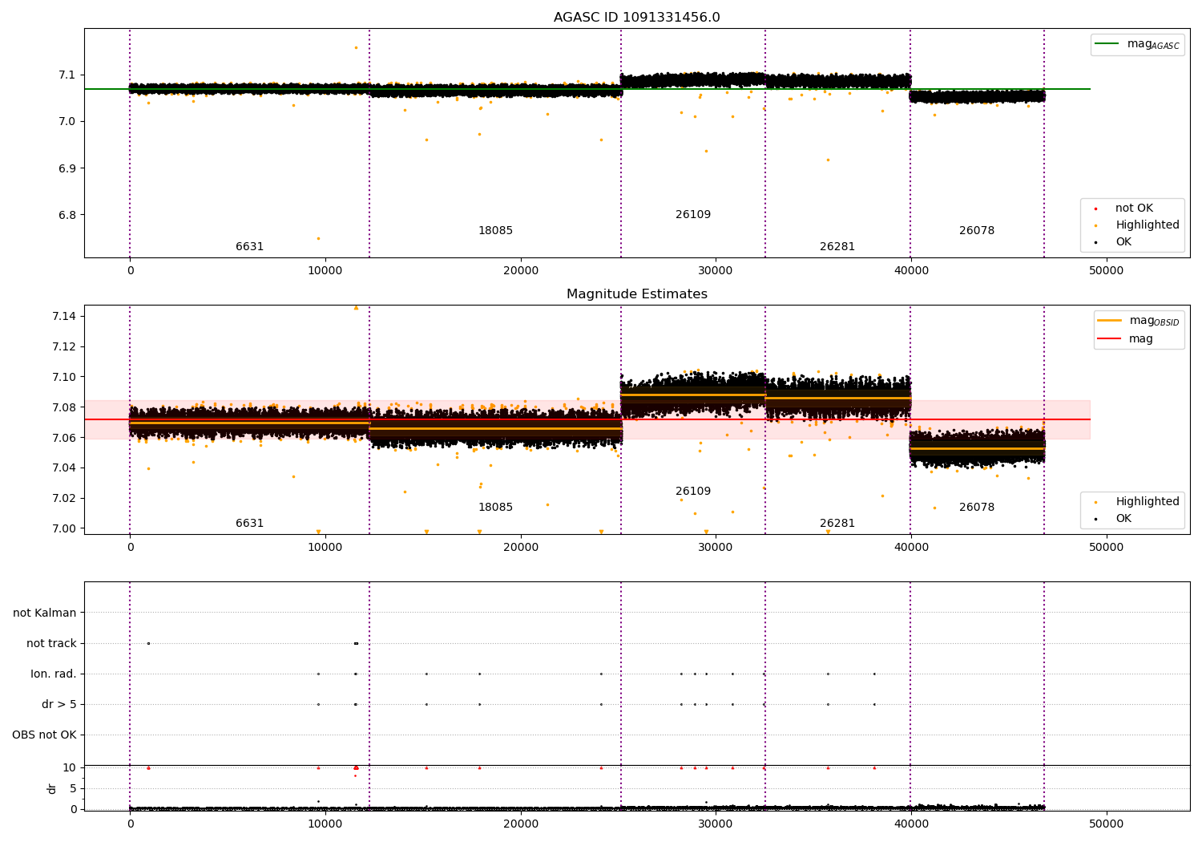Click "OK" in the top plot's lower legend
This screenshot has width=1202, height=842.
pyautogui.click(x=1113, y=242)
